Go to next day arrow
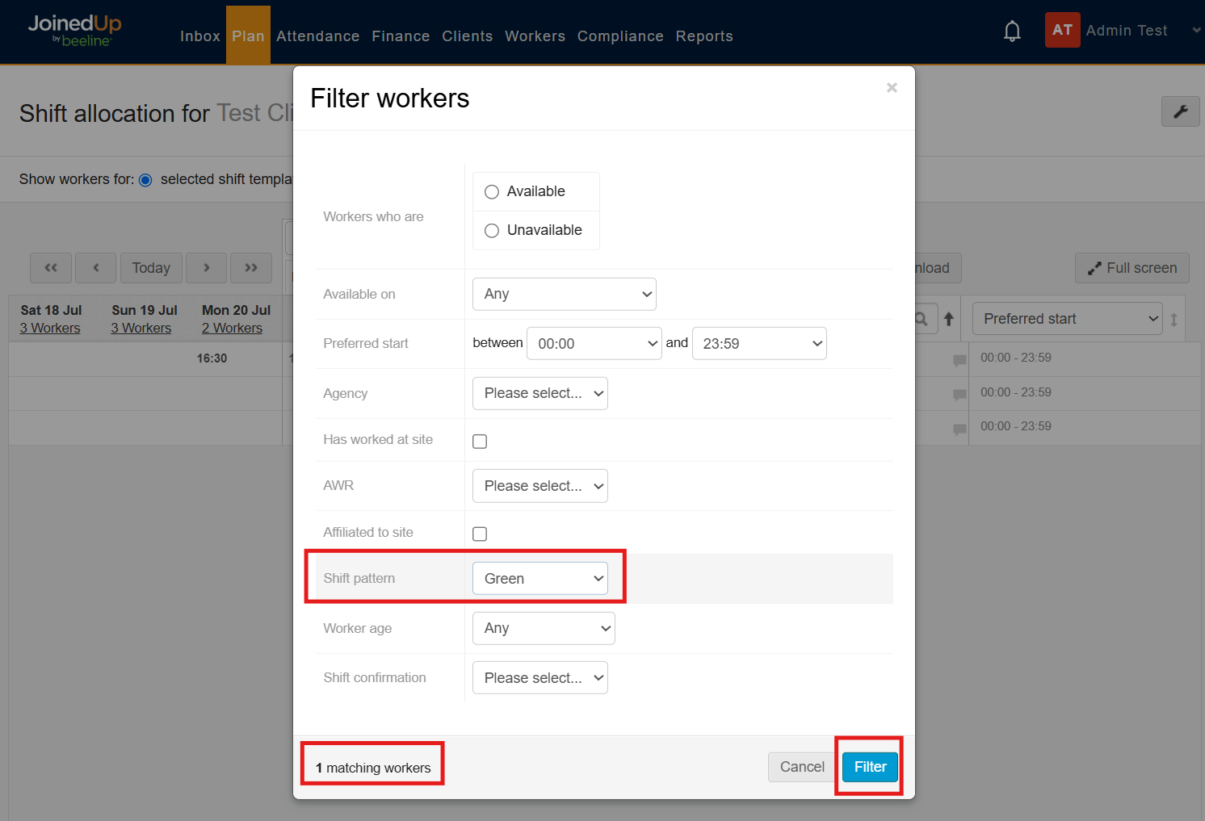The height and width of the screenshot is (821, 1205). (206, 268)
